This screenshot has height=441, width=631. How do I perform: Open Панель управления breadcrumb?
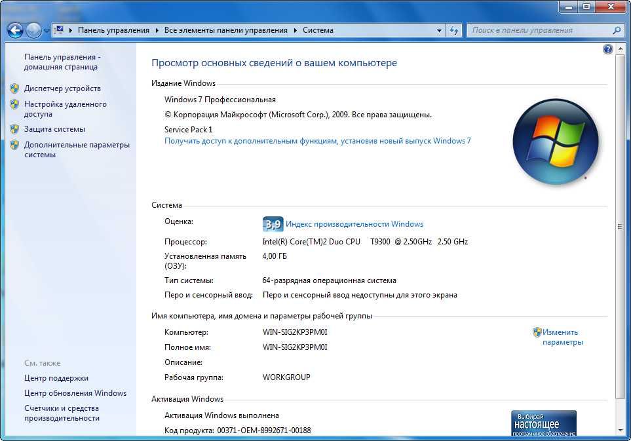tap(113, 30)
